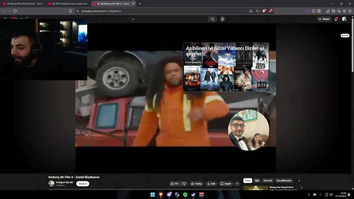The width and height of the screenshot is (354, 199).
Task: Open the Az bilinen iyi Güzel Yabancı Diziler card
Action: point(226,67)
